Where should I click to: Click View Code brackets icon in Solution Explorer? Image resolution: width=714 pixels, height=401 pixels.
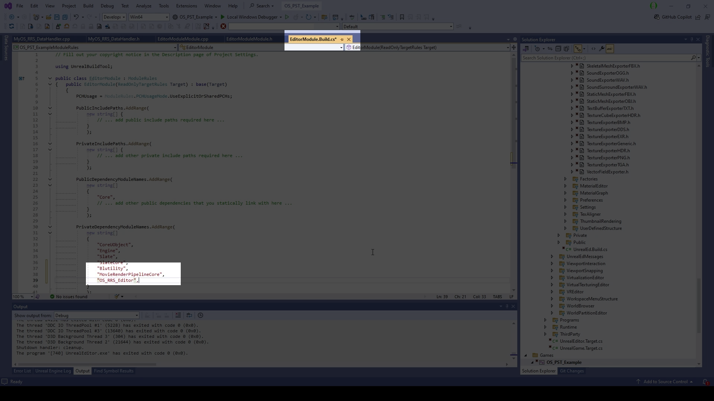tap(594, 49)
